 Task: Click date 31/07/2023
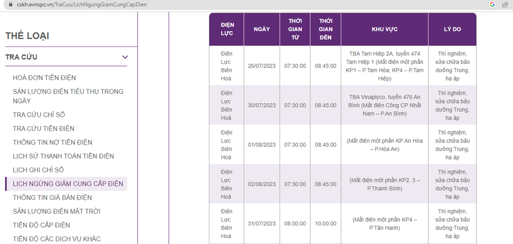[262, 223]
